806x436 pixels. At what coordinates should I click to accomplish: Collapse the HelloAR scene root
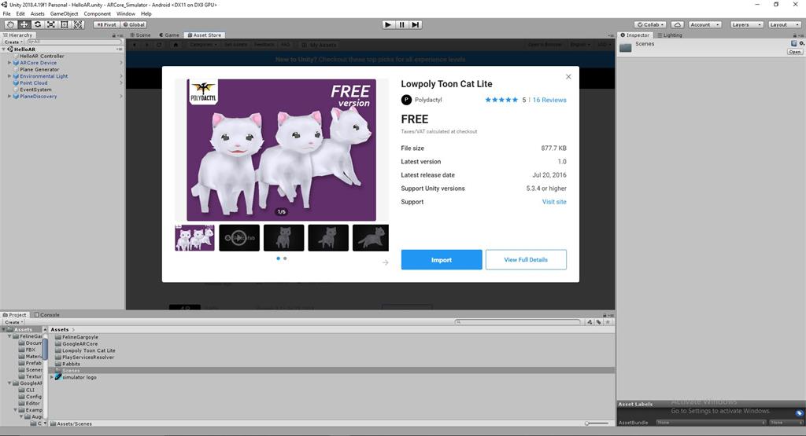pos(4,49)
